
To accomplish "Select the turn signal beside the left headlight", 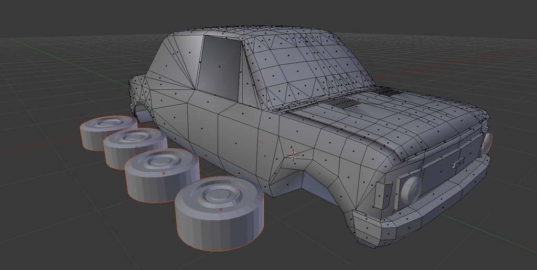I will click(x=381, y=194).
